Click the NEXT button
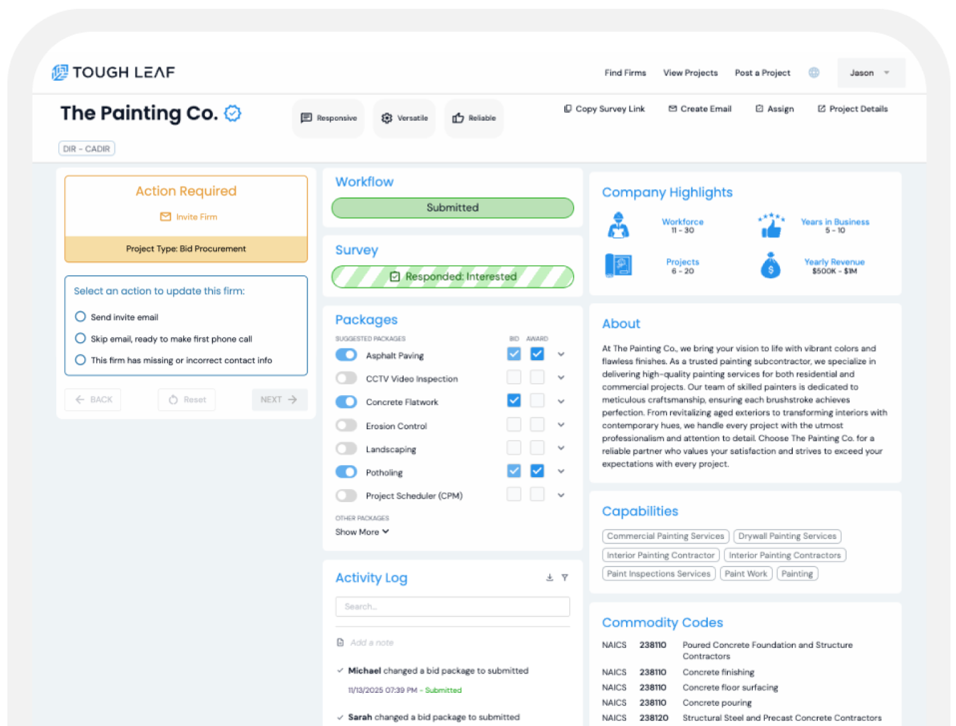956x726 pixels. point(279,400)
